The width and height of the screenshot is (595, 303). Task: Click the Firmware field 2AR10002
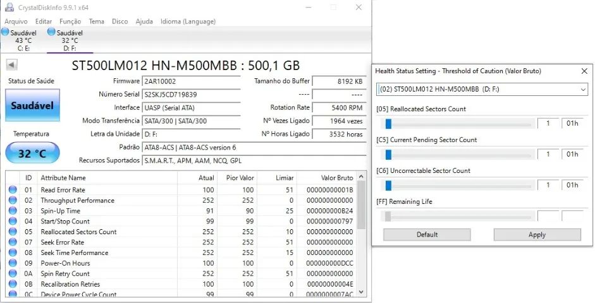tap(191, 81)
